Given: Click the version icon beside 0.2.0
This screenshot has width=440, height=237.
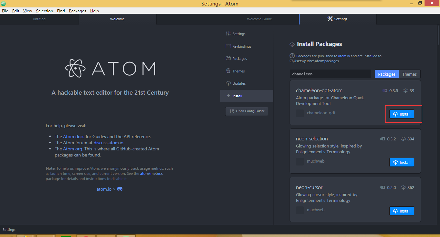Looking at the screenshot, I should click(383, 188).
